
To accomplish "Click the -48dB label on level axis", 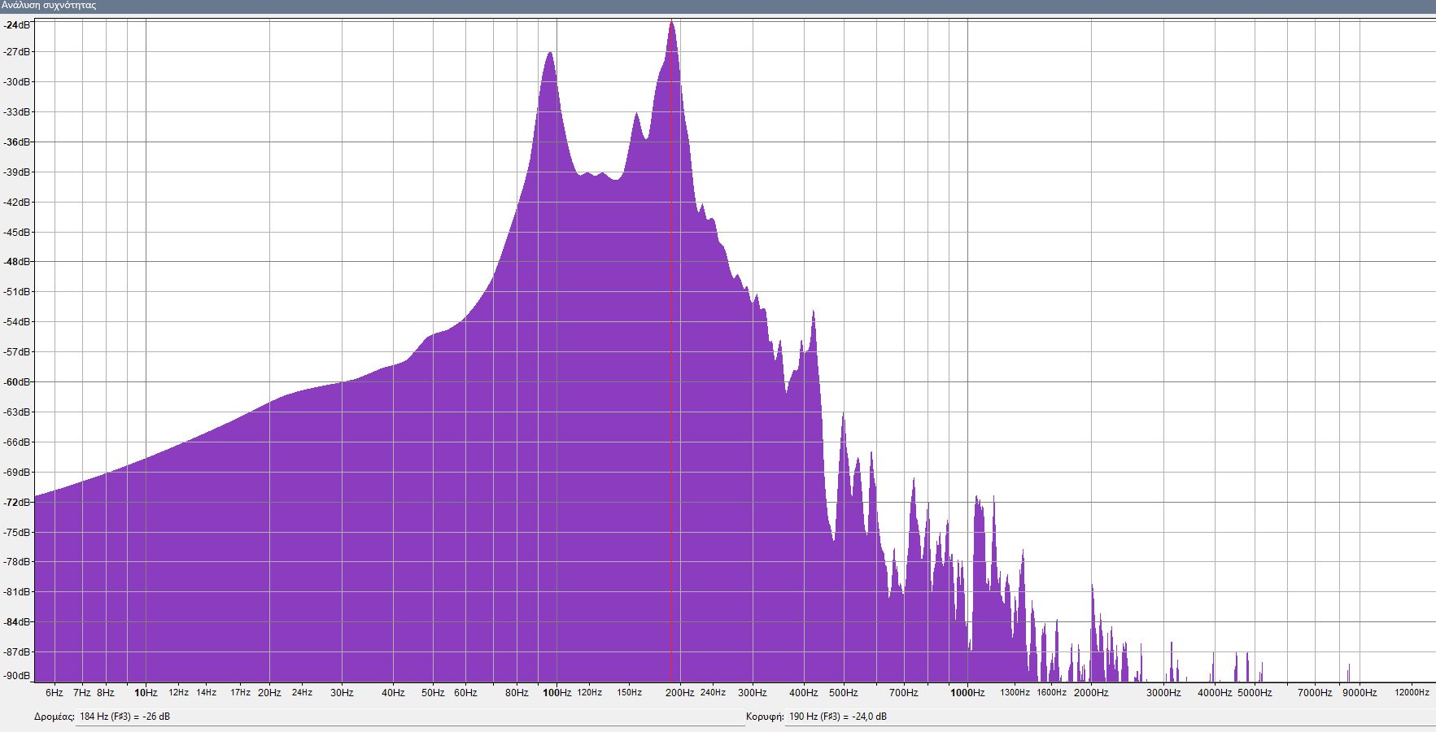I will pyautogui.click(x=17, y=262).
